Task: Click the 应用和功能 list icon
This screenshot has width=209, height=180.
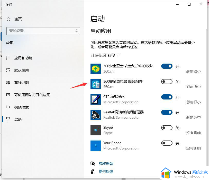Action: coord(8,58)
